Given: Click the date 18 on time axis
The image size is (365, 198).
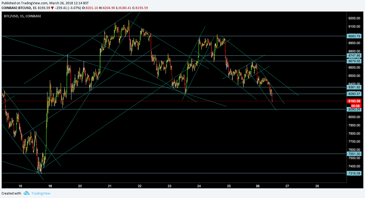Looking at the screenshot, I should coord(20,186).
